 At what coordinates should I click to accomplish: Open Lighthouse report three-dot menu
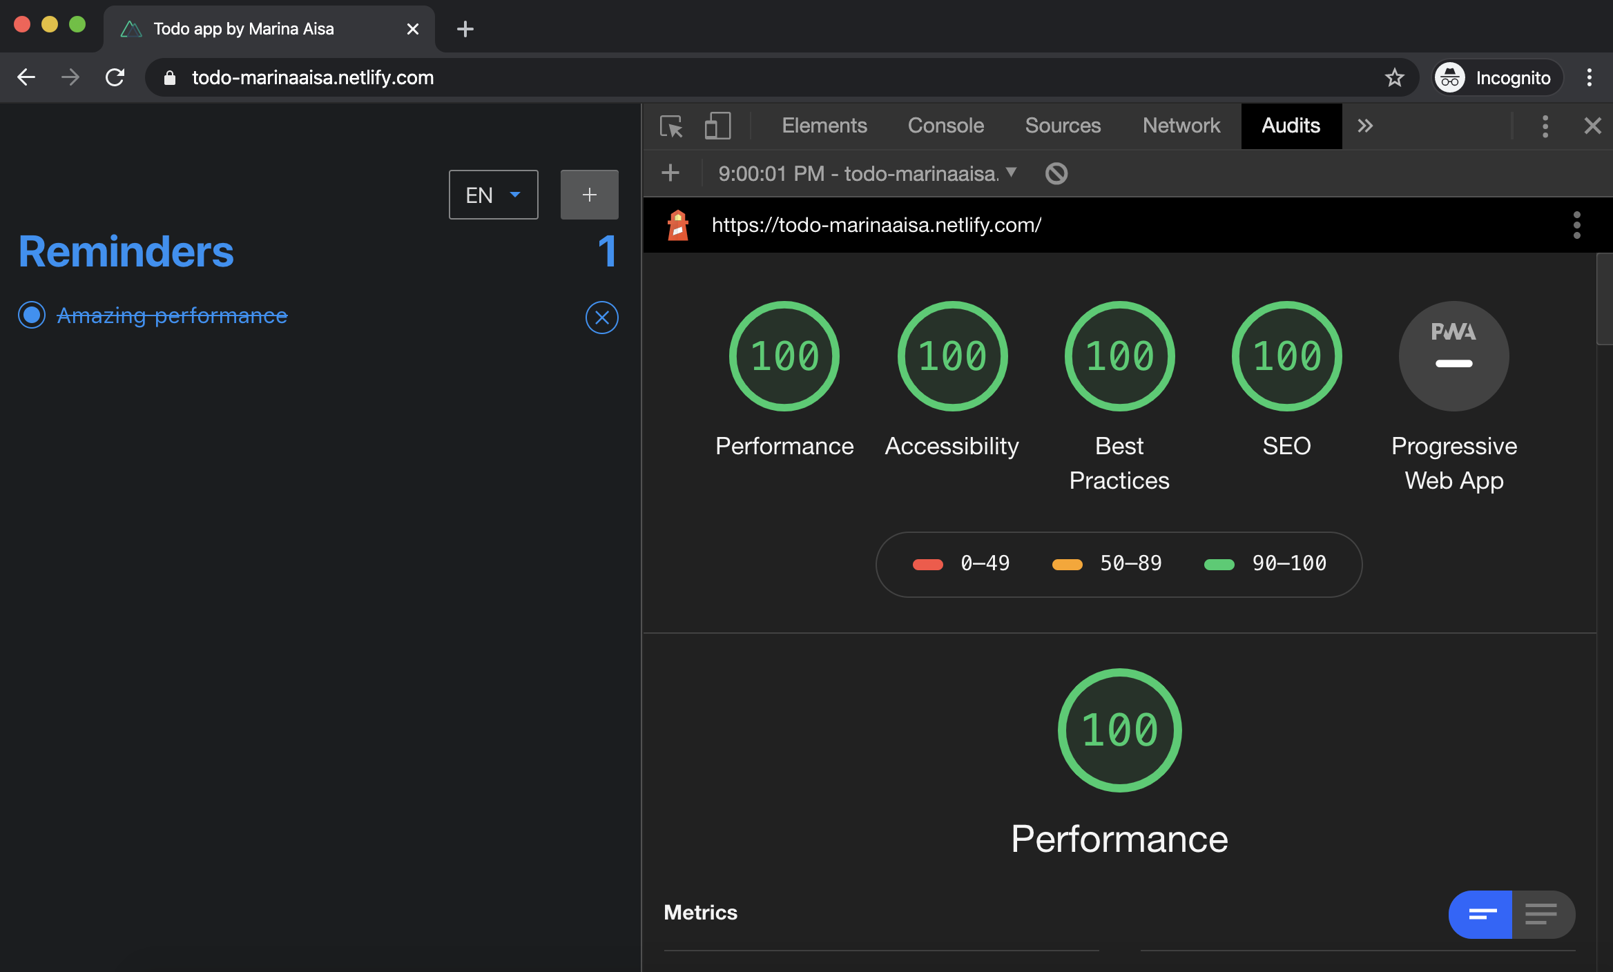(1576, 225)
